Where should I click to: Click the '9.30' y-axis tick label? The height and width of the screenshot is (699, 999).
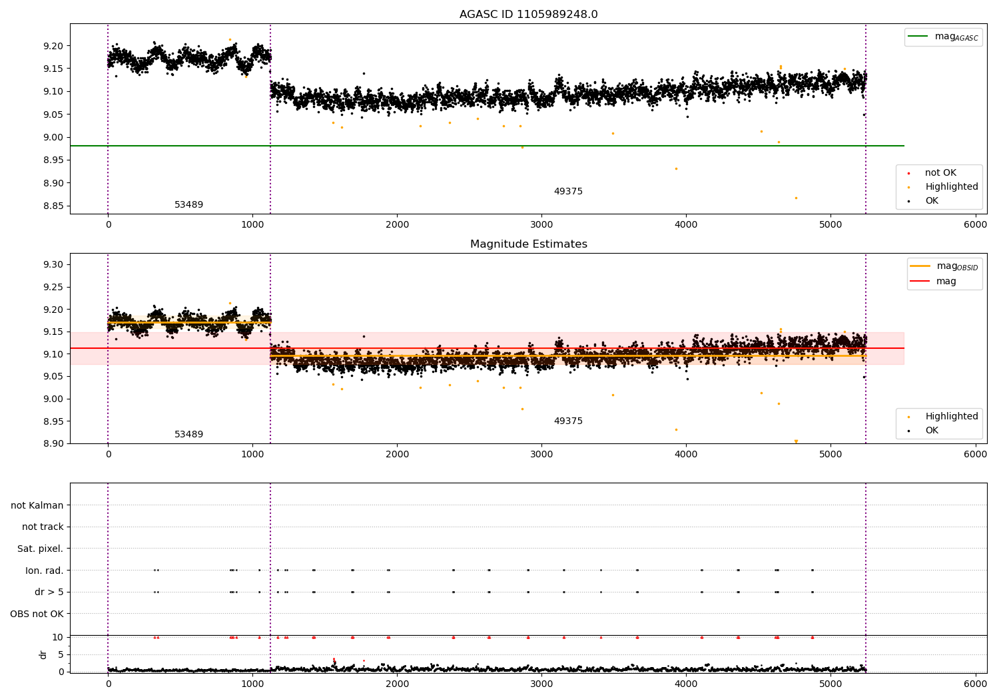tap(53, 265)
